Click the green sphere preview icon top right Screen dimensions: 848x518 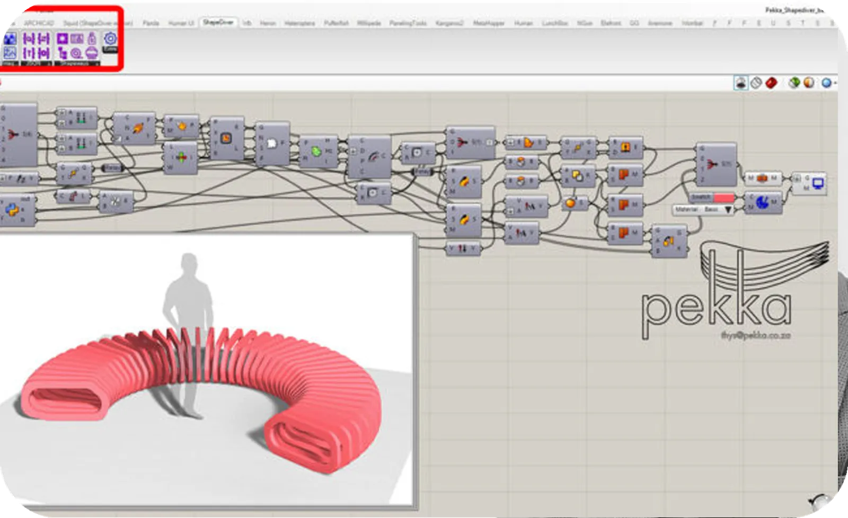pyautogui.click(x=794, y=82)
